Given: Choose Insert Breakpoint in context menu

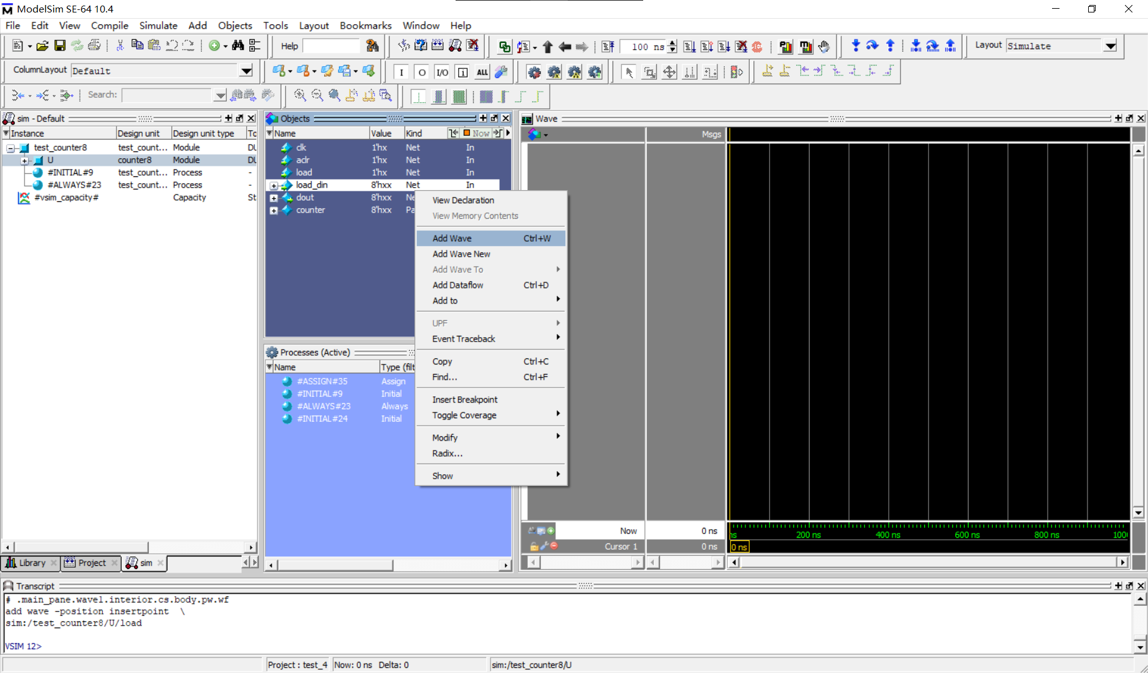Looking at the screenshot, I should click(491, 400).
